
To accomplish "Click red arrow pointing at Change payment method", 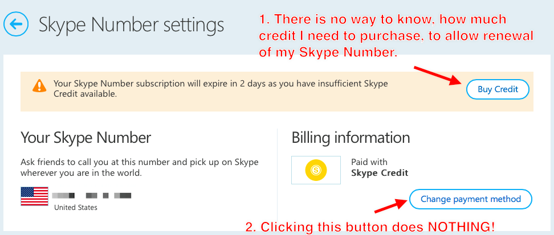I will pos(390,206).
